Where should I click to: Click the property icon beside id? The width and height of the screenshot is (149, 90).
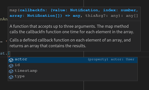coord(11,66)
